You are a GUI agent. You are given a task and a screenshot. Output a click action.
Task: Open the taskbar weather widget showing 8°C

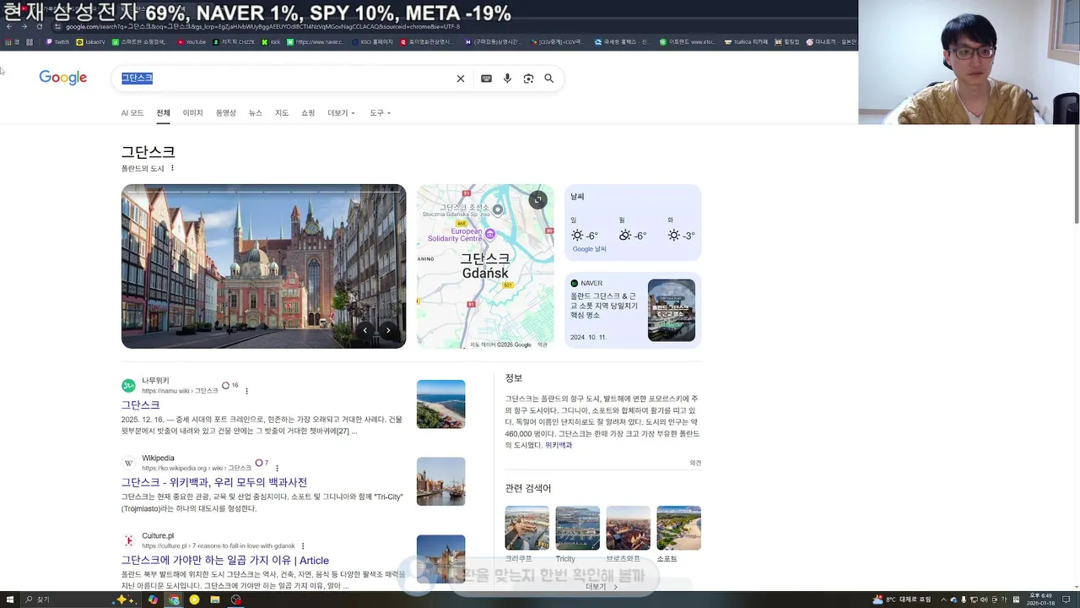(x=903, y=600)
